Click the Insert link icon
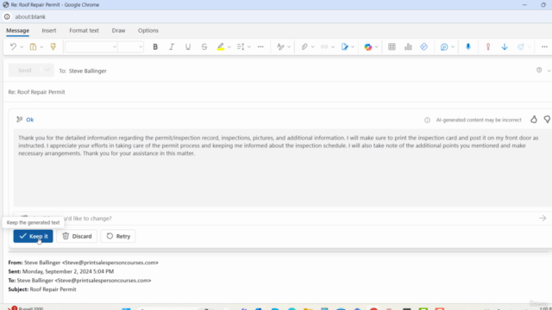Screen dimensions: 552x310 (x=324, y=46)
